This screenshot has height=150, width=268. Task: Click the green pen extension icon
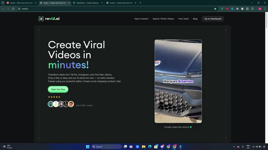pyautogui.click(x=222, y=9)
